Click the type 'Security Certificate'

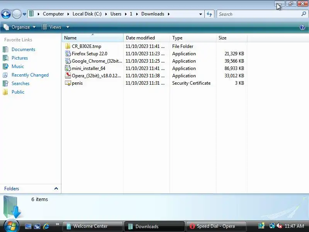click(191, 83)
